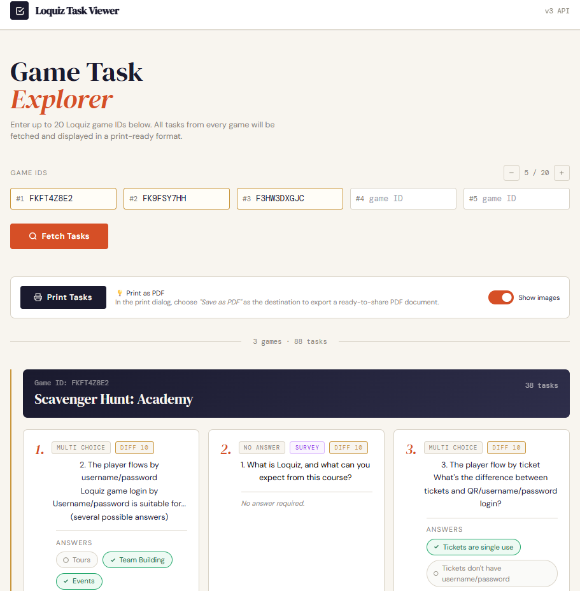This screenshot has height=591, width=580.
Task: Select the Events answer chip
Action: [x=79, y=581]
